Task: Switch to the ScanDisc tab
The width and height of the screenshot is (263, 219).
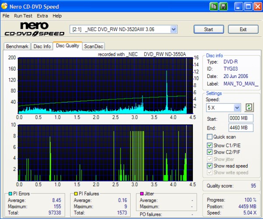Action: (x=94, y=46)
